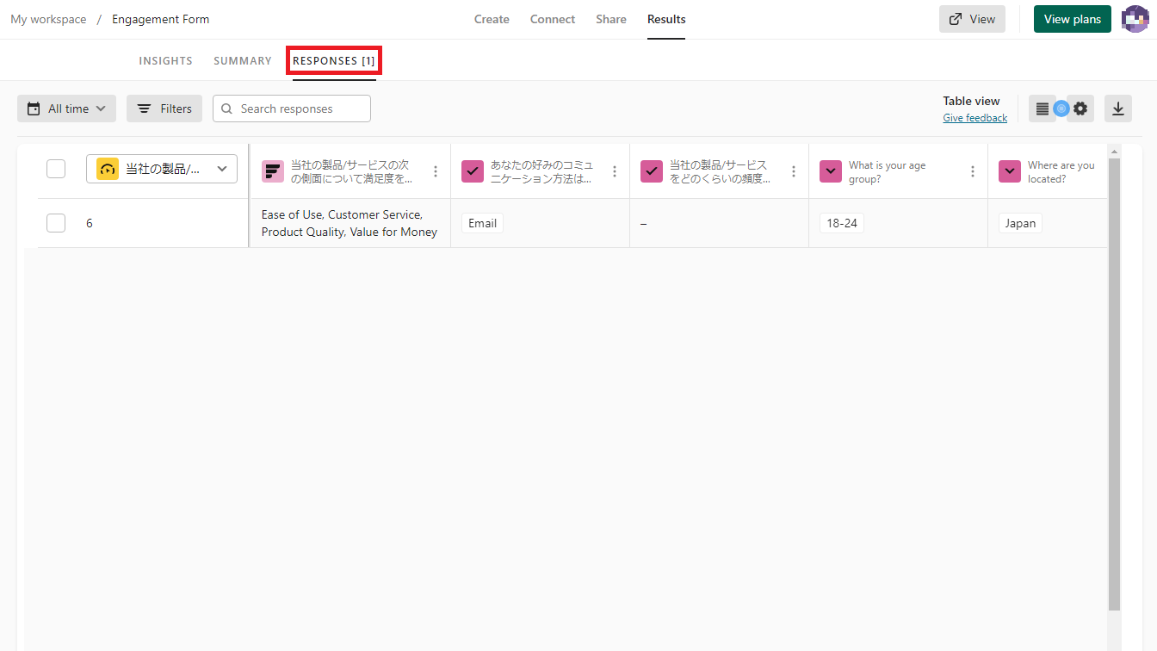Open the 当社の製品 column selector dropdown
This screenshot has height=651, width=1157.
162,169
